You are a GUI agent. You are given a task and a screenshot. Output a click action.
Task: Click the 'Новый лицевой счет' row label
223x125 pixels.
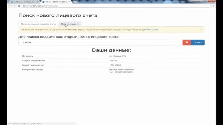33,65
